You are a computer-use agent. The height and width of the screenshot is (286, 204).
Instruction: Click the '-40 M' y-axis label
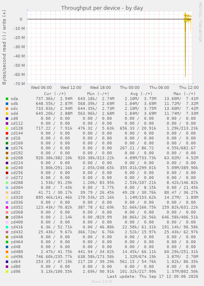click(19, 56)
